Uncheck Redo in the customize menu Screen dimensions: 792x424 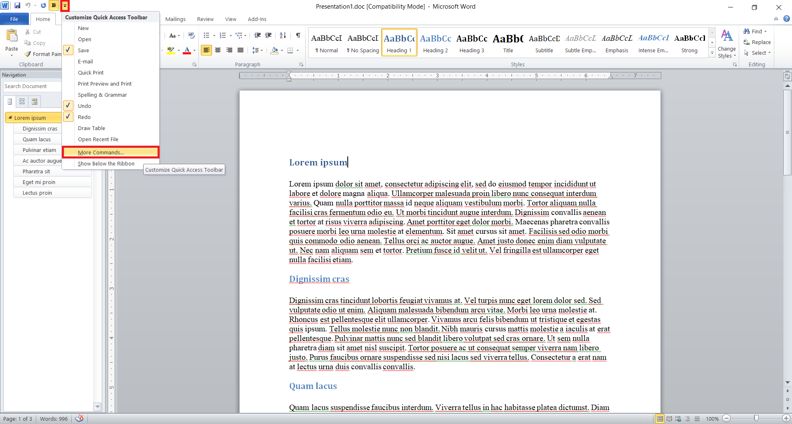pyautogui.click(x=84, y=117)
